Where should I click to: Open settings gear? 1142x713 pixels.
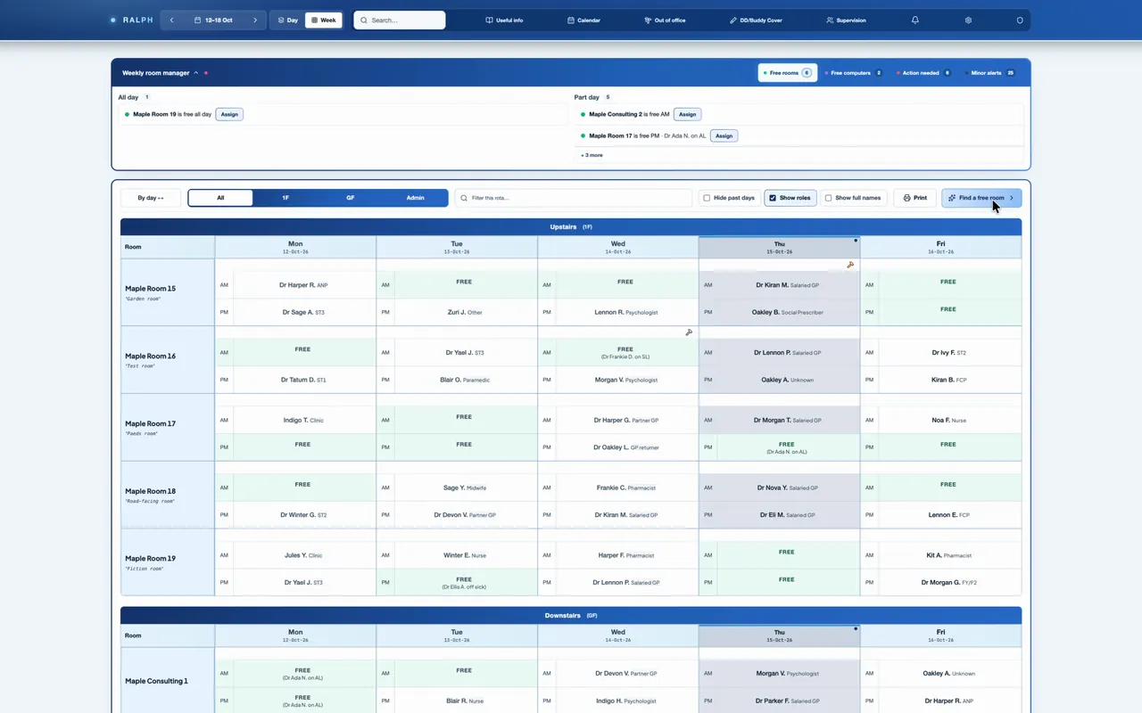point(968,20)
